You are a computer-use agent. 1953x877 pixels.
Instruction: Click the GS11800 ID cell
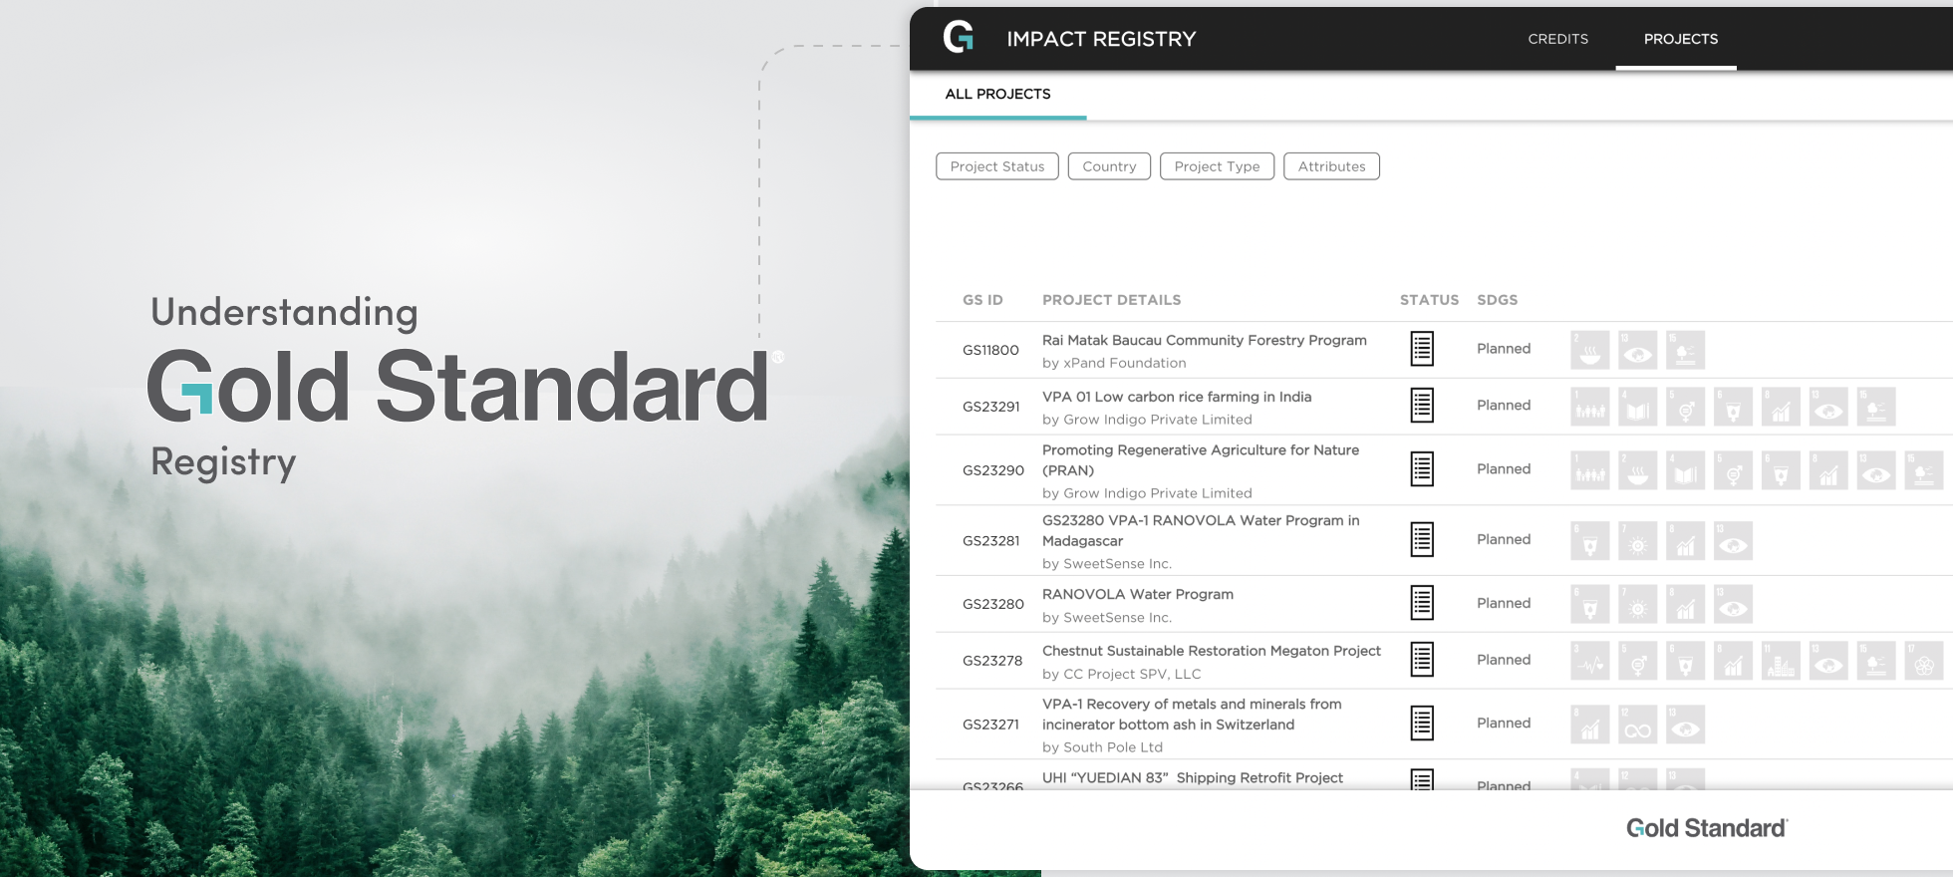click(x=990, y=350)
